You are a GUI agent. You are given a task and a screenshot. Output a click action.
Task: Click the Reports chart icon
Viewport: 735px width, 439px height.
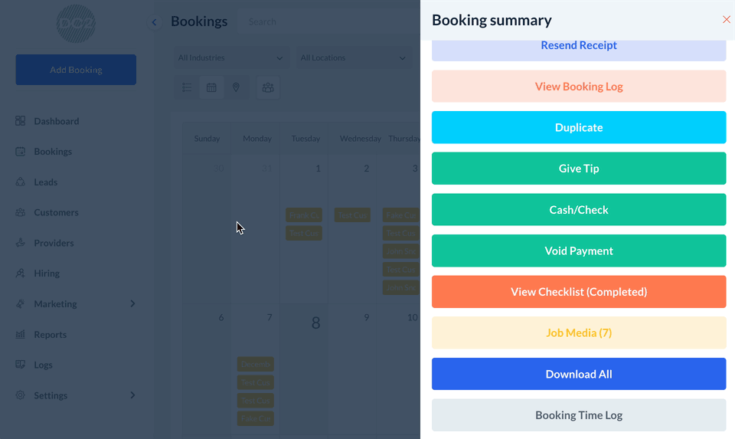pos(21,335)
